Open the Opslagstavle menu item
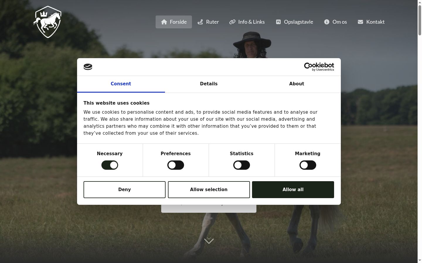This screenshot has height=263, width=422. (x=294, y=22)
